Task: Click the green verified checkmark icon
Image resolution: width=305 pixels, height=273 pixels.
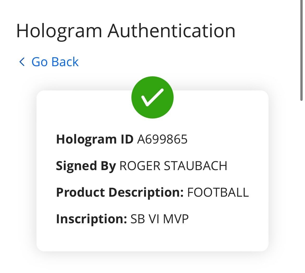Action: coord(152,97)
